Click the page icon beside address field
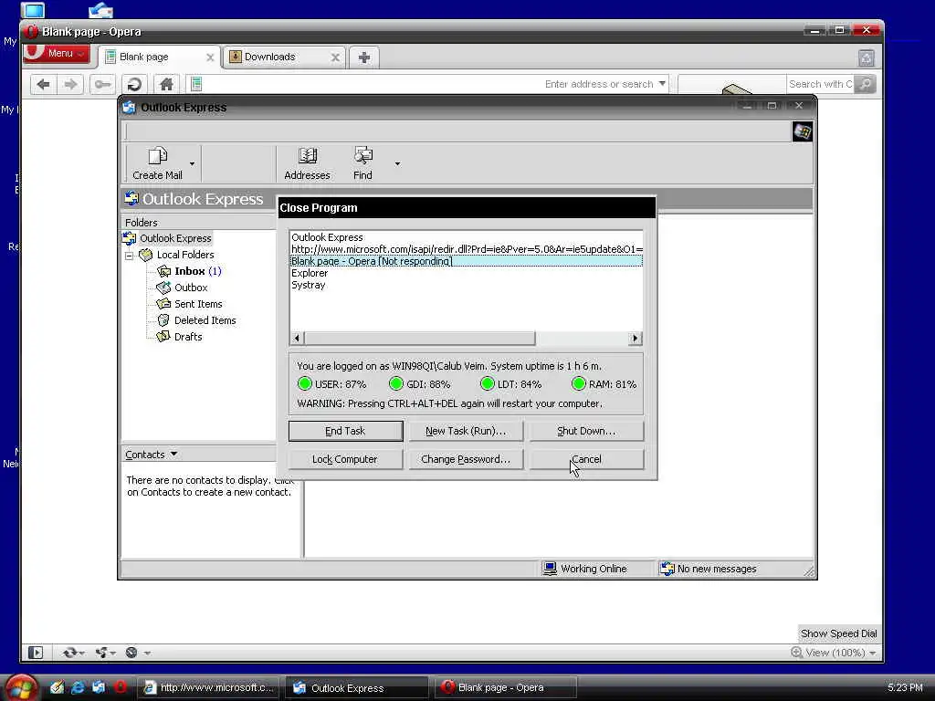The height and width of the screenshot is (701, 935). 196,84
